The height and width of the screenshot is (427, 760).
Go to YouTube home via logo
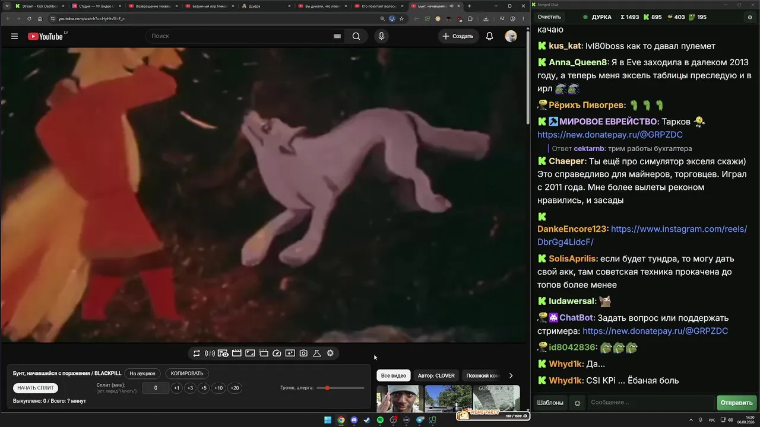pos(45,36)
